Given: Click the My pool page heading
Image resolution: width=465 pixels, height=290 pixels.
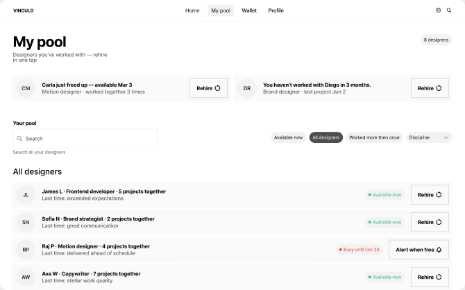Looking at the screenshot, I should 40,42.
